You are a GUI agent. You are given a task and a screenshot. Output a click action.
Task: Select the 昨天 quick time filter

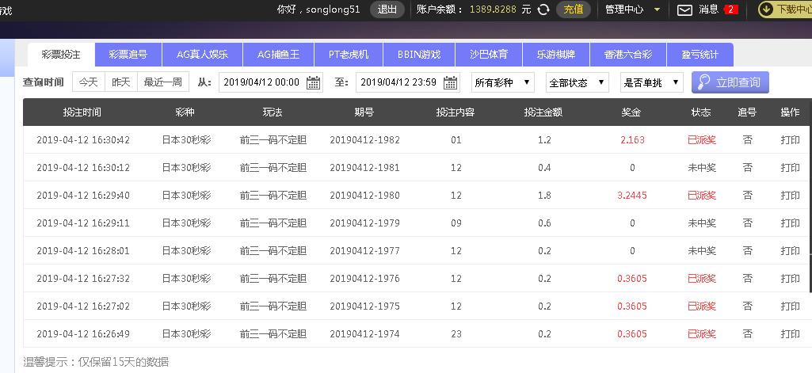coord(120,82)
